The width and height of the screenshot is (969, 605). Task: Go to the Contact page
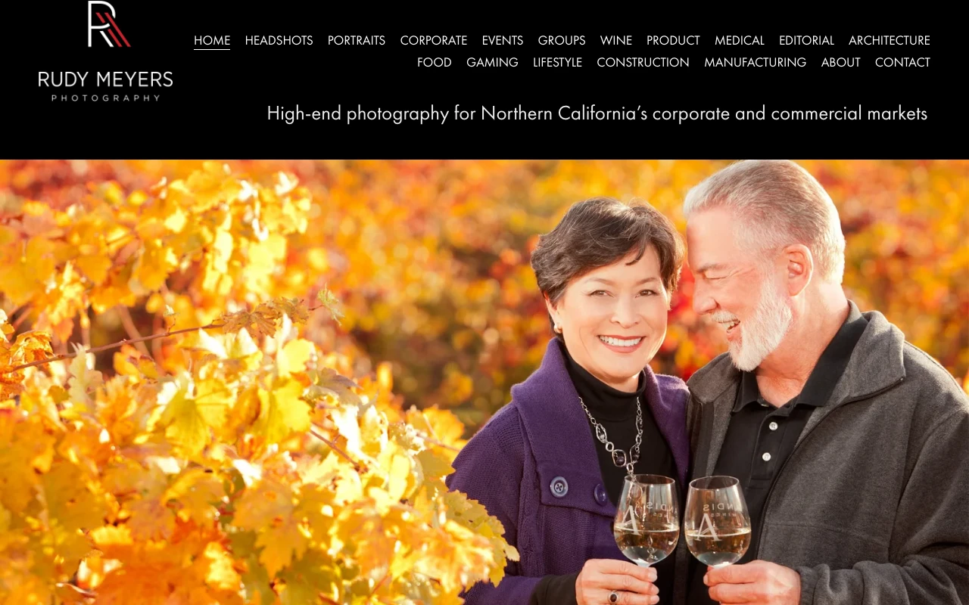[x=902, y=62]
